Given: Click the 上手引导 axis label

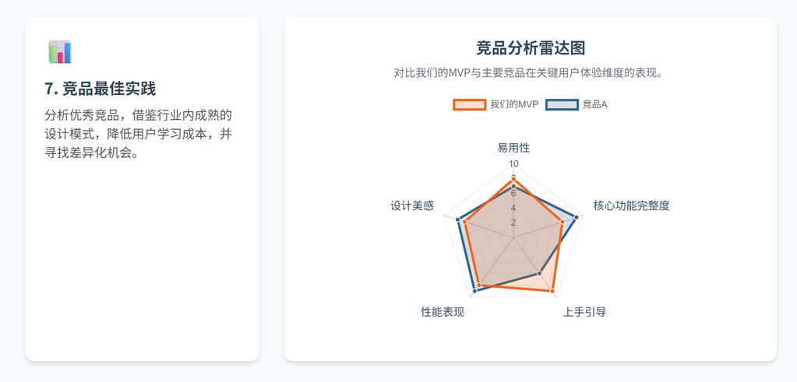Looking at the screenshot, I should tap(584, 311).
